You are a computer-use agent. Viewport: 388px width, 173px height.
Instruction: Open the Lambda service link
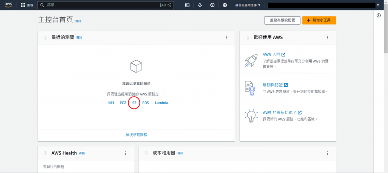pos(161,103)
